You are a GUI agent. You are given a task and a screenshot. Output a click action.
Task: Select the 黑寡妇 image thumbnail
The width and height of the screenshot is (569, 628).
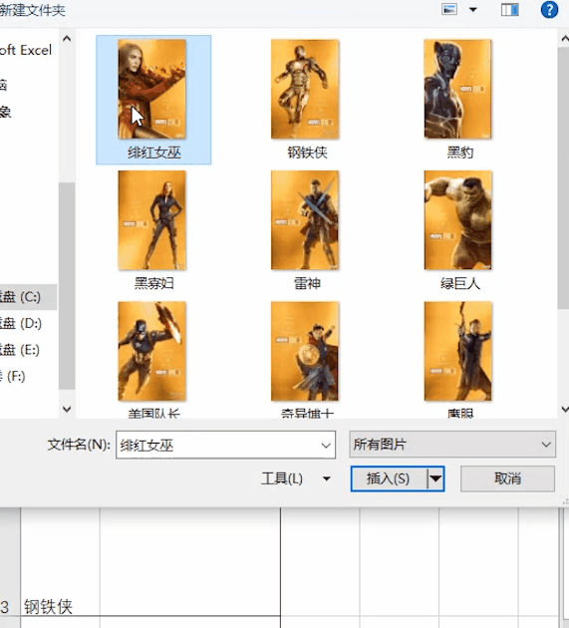tap(151, 220)
